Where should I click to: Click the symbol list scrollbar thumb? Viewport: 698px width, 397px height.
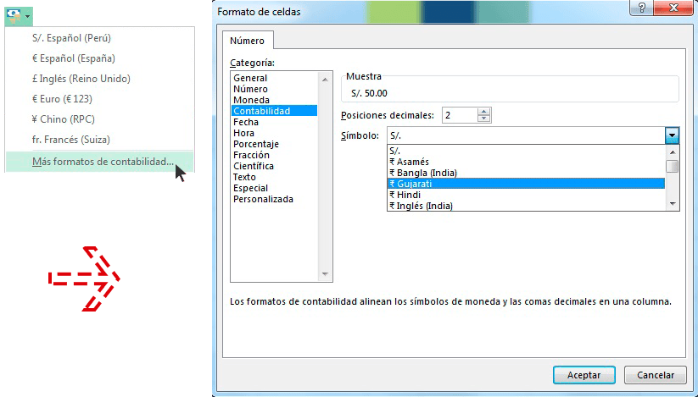tap(673, 167)
